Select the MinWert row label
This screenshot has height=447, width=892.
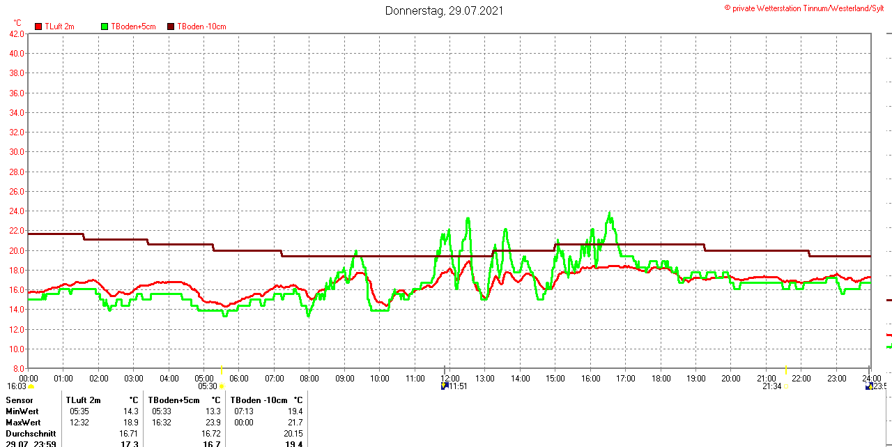(x=23, y=411)
